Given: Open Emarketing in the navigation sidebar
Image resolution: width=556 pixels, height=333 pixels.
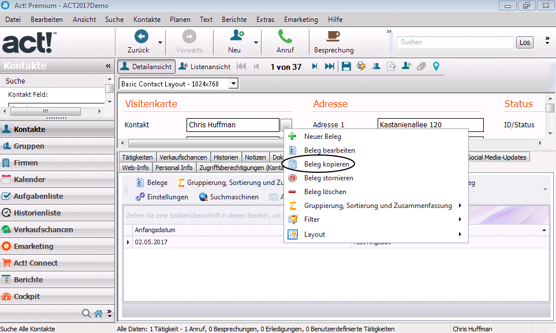Looking at the screenshot, I should click(x=57, y=247).
